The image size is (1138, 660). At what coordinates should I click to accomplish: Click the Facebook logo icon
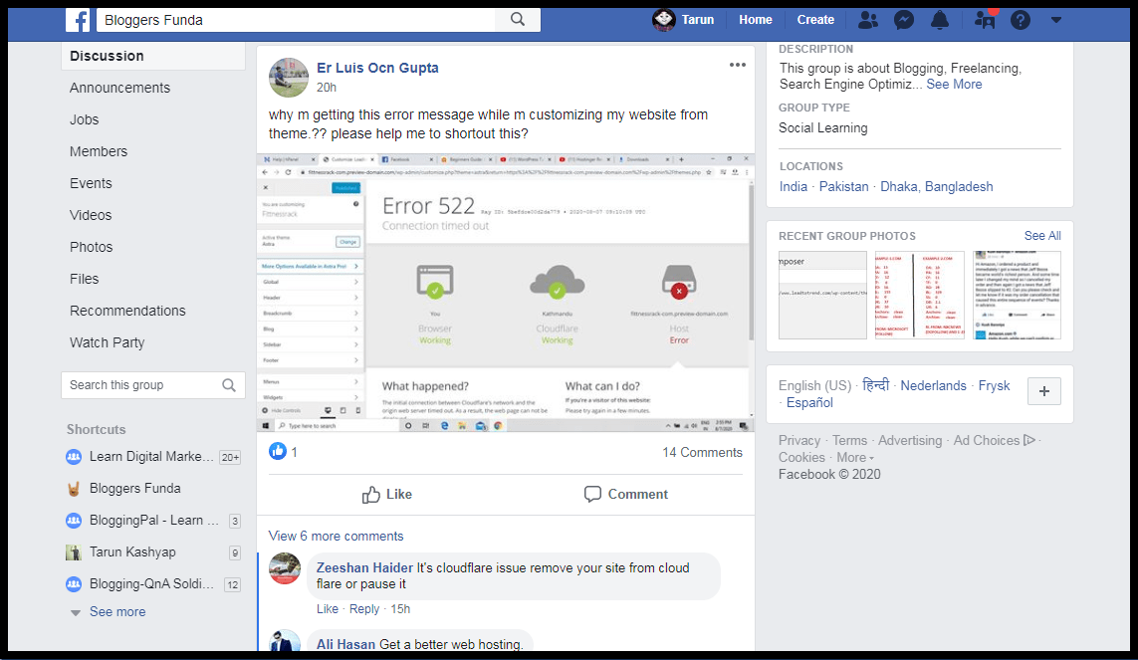point(78,19)
